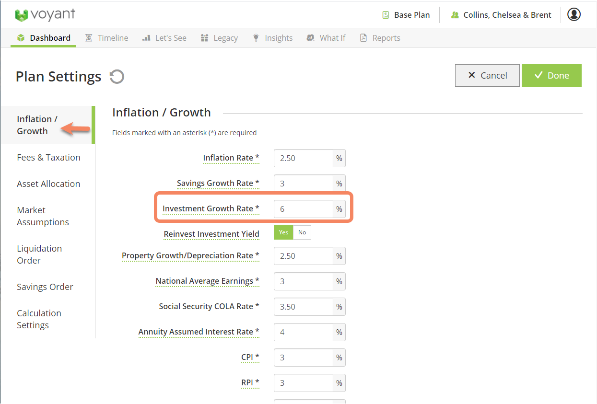Click the Insights lightbulb icon

(256, 38)
